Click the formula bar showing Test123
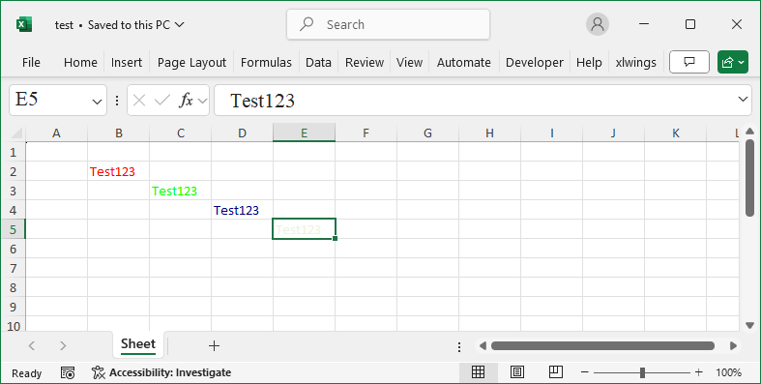Viewport: 761px width, 384px height. click(x=483, y=101)
